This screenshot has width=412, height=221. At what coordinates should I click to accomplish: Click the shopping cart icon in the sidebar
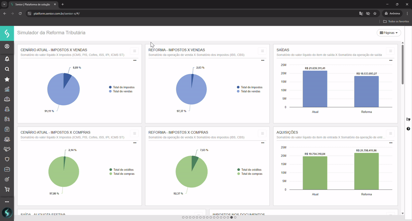coord(7,190)
